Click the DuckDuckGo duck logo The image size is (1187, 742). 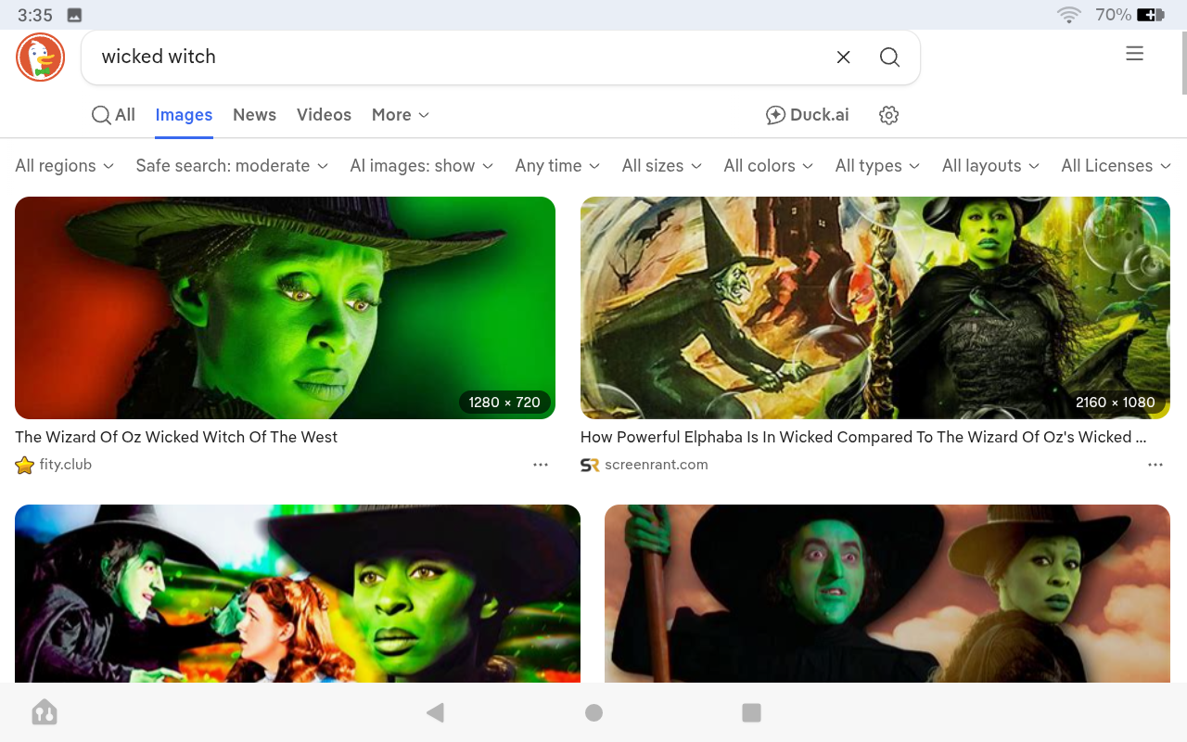(x=40, y=58)
